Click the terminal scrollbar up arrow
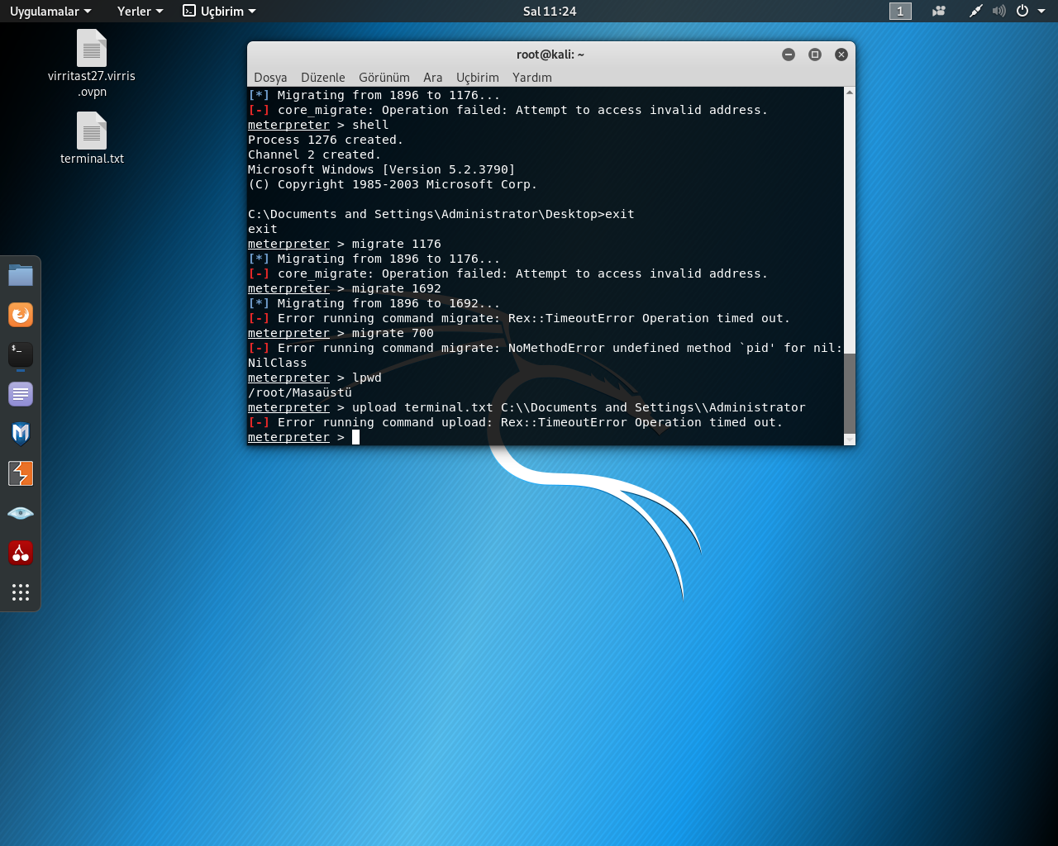 850,93
